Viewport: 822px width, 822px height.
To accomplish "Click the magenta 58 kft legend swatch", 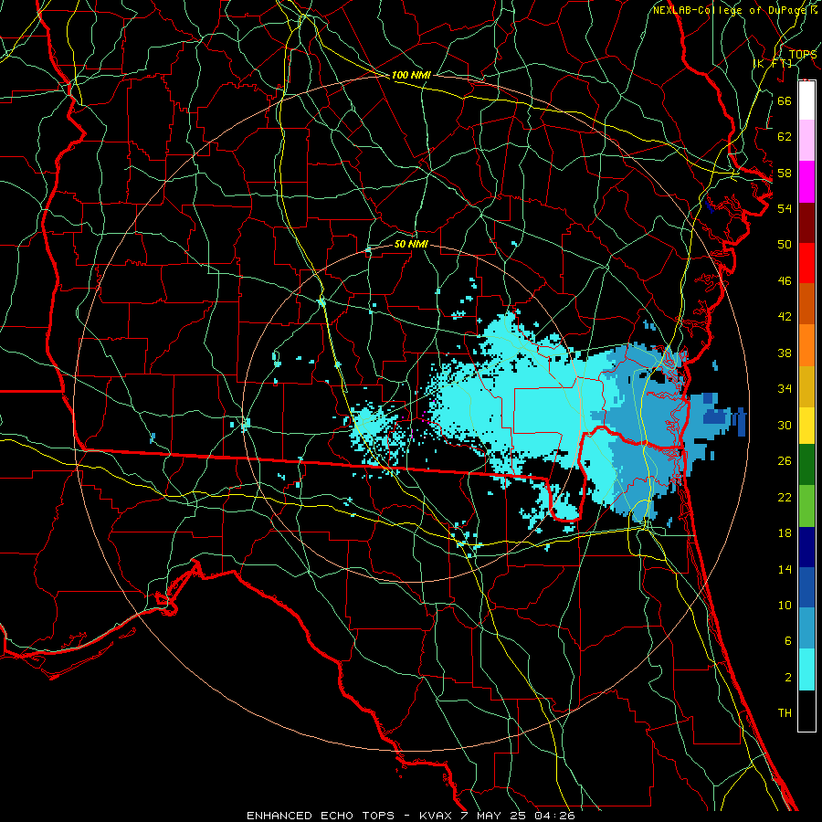I will [x=806, y=182].
